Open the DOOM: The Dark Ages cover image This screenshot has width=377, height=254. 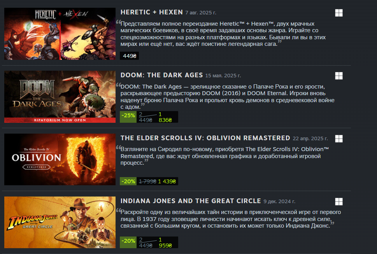(x=60, y=96)
